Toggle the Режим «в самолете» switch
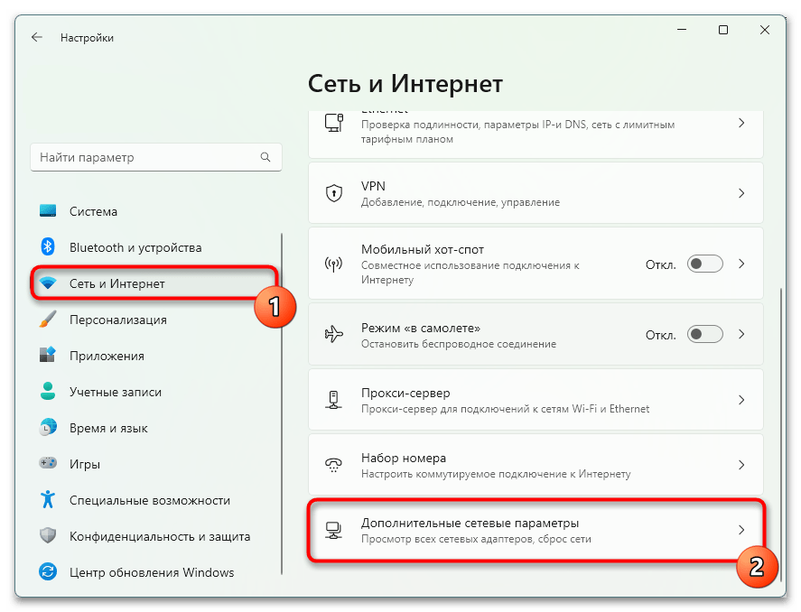 point(705,334)
